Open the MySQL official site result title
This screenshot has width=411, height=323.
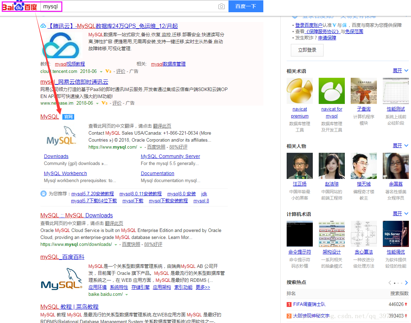point(49,117)
